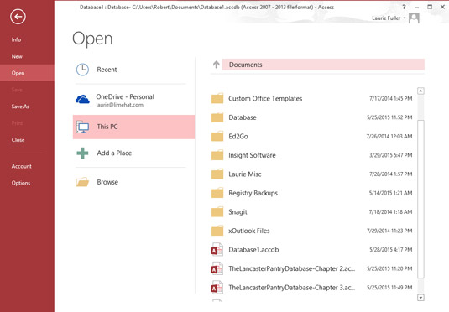This screenshot has height=312, width=449.
Task: Choose Save As in the sidebar
Action: pos(20,107)
